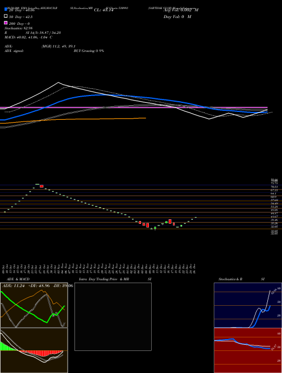Click the 'Intra Day Trading Price & MR SI' title
The height and width of the screenshot is (373, 282).
coord(115,279)
